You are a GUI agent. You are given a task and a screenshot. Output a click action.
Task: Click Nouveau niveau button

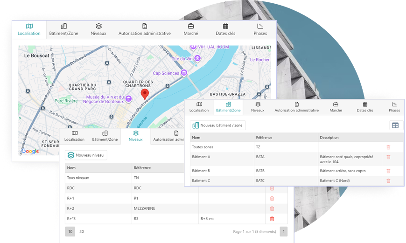[x=87, y=155]
